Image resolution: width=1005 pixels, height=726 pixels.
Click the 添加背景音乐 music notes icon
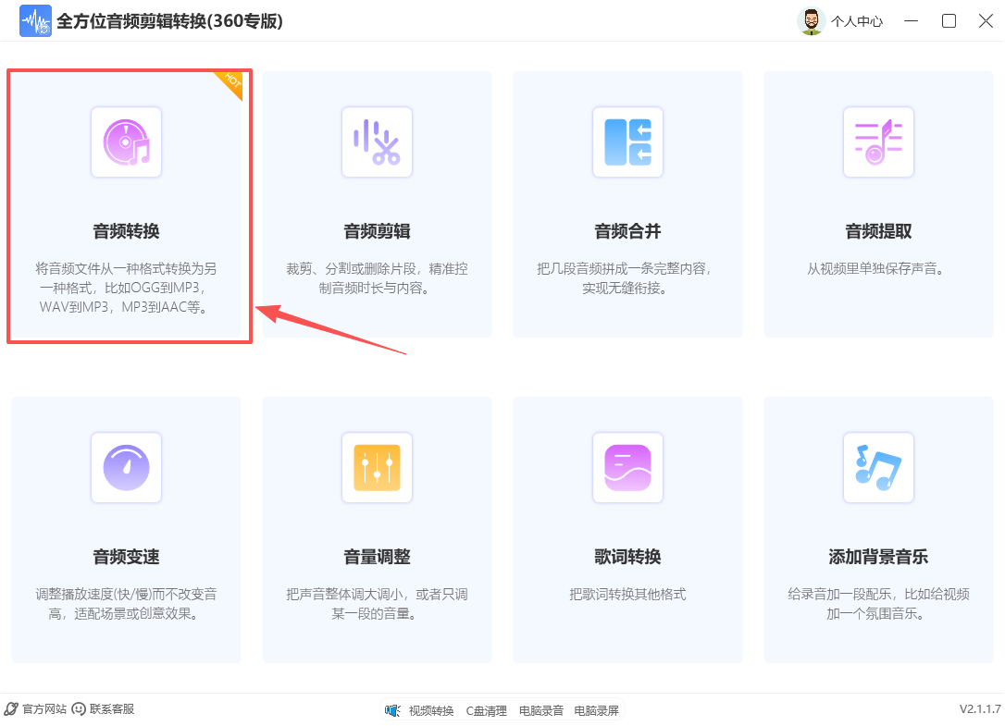point(877,468)
